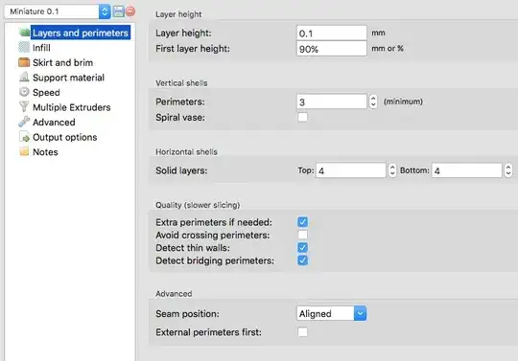Click the save preset floppy disk icon
518x361 pixels.
coord(119,11)
